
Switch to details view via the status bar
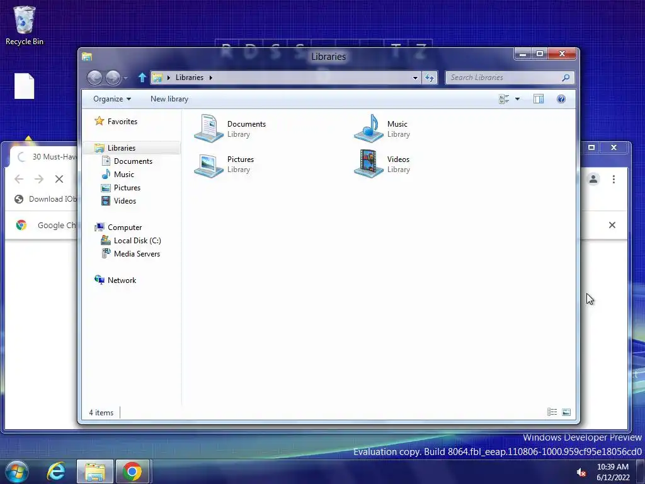pyautogui.click(x=552, y=412)
